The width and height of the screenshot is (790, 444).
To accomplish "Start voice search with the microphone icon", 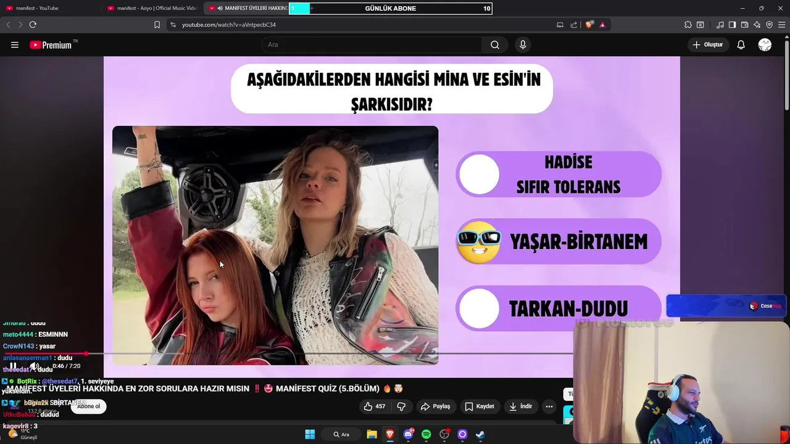I will pyautogui.click(x=523, y=44).
